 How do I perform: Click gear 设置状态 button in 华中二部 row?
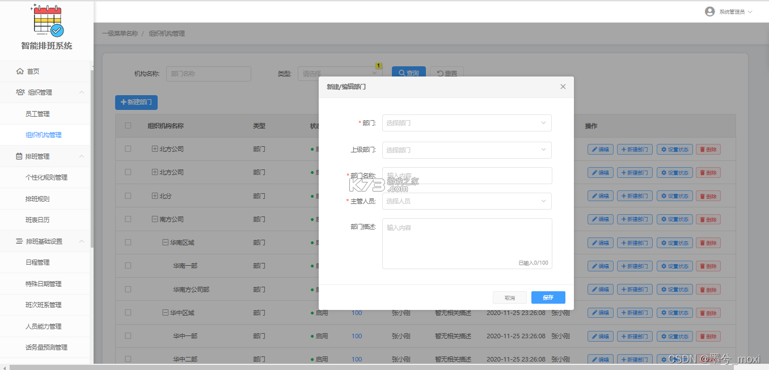pos(674,359)
